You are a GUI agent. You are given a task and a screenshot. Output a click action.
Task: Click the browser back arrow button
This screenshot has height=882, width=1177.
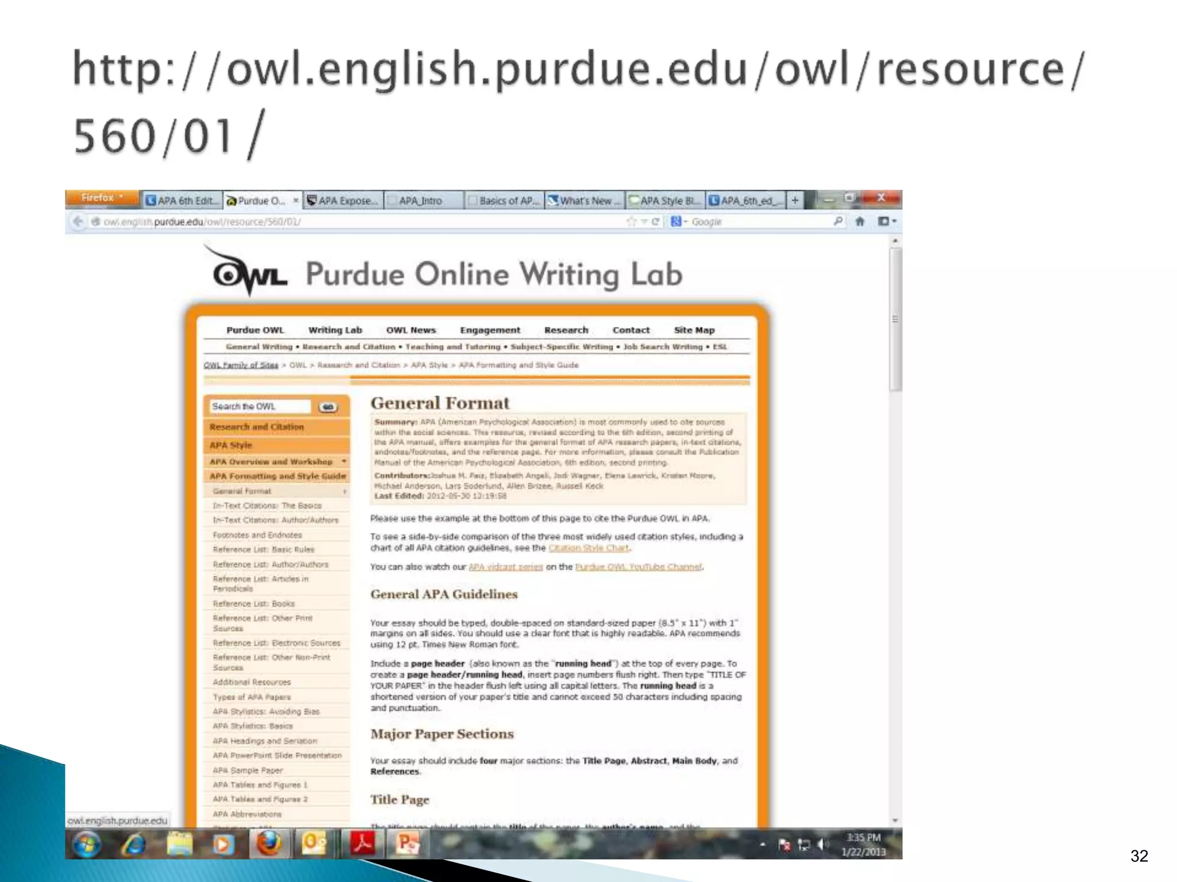[78, 222]
